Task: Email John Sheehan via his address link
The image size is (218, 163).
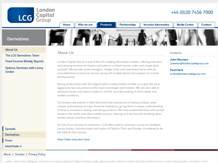Action: 189,63
